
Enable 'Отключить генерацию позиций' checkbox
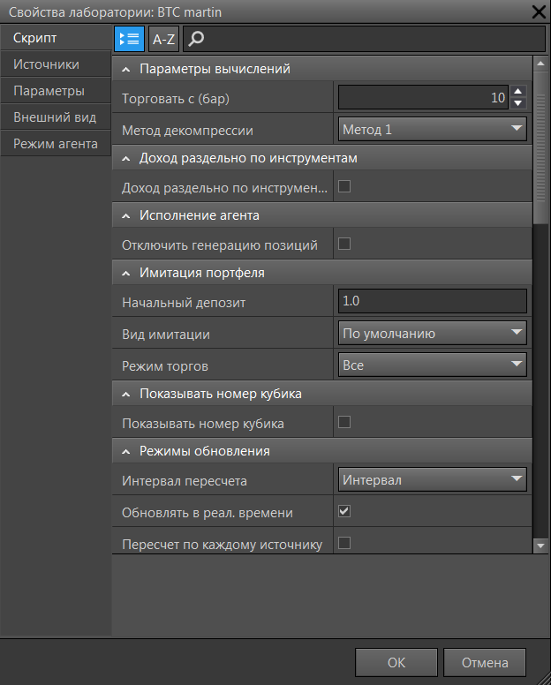(345, 244)
